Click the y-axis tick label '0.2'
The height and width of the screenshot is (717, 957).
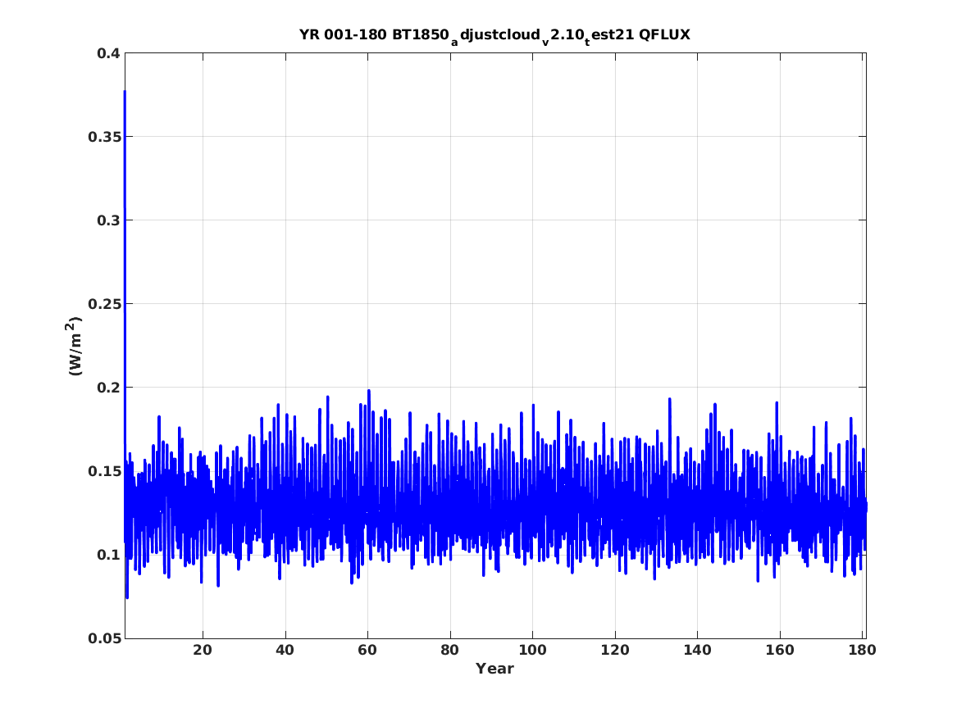(108, 388)
